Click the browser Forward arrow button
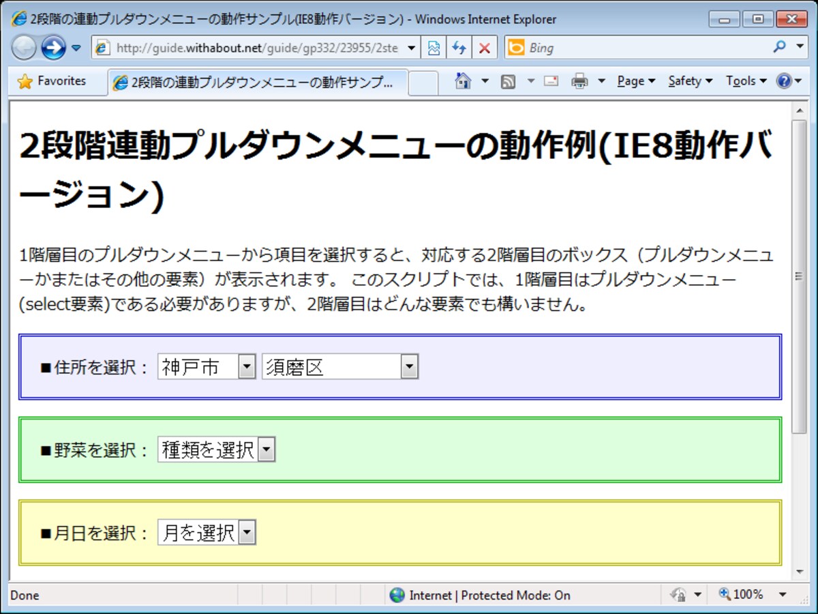 pos(53,48)
